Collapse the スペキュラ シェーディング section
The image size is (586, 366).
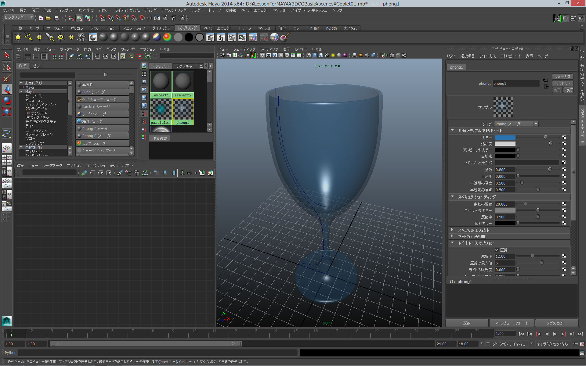[x=452, y=197]
